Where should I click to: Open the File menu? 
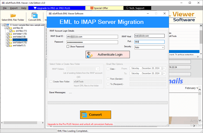tap(5, 8)
